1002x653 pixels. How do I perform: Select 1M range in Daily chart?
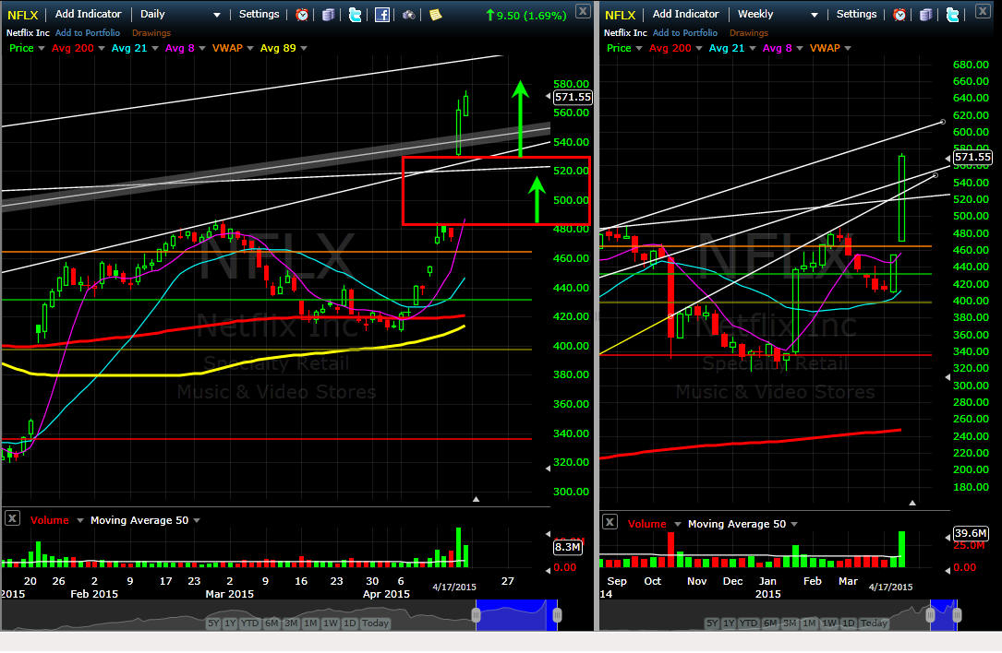click(x=310, y=623)
